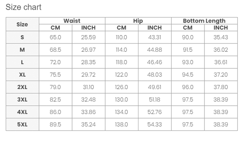The height and width of the screenshot is (159, 239).
Task: Click the Size header cell
Action: click(x=22, y=24)
